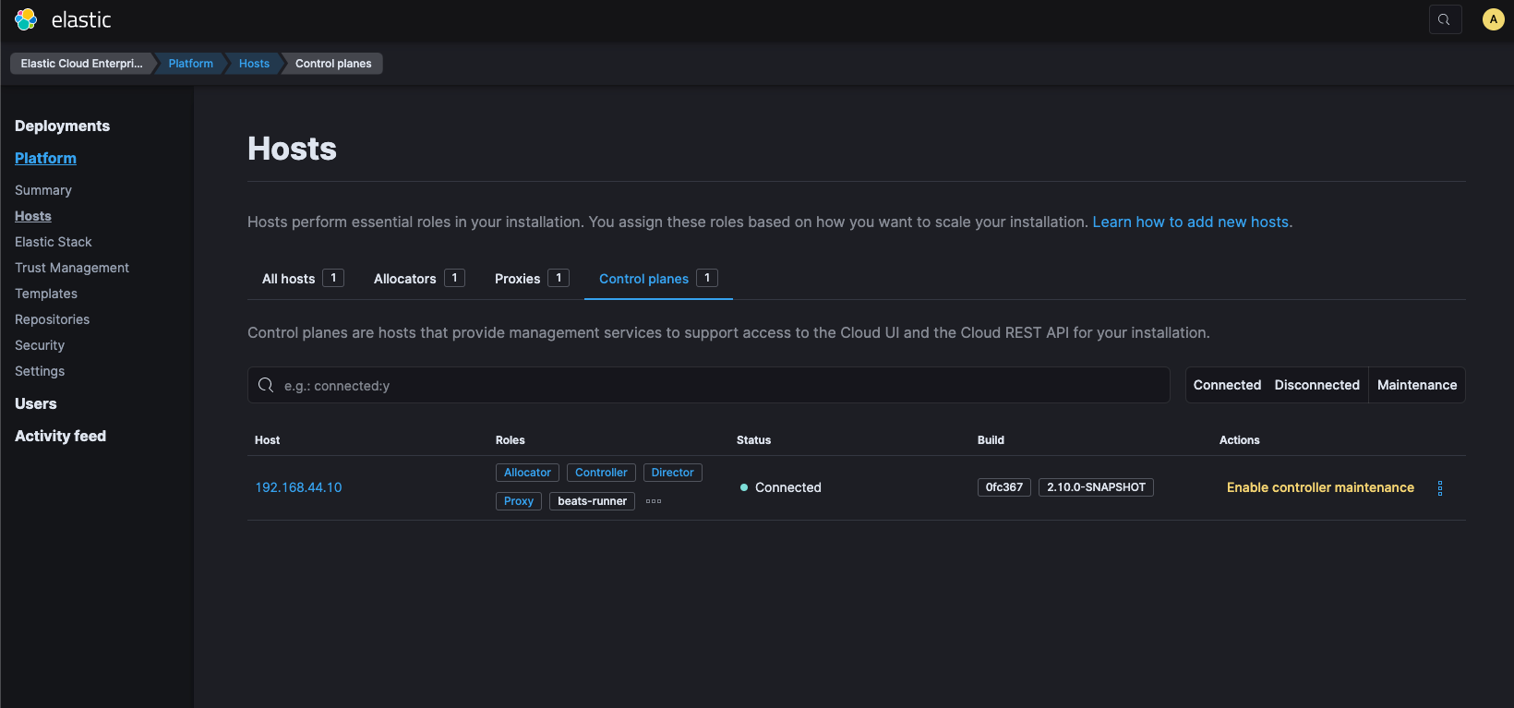Click the 0fc367 build badge
This screenshot has height=708, width=1514.
tap(1004, 487)
